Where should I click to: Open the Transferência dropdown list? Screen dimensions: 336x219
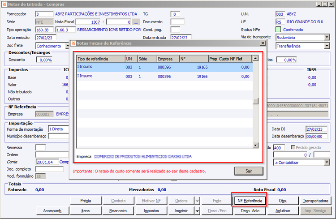point(327,46)
